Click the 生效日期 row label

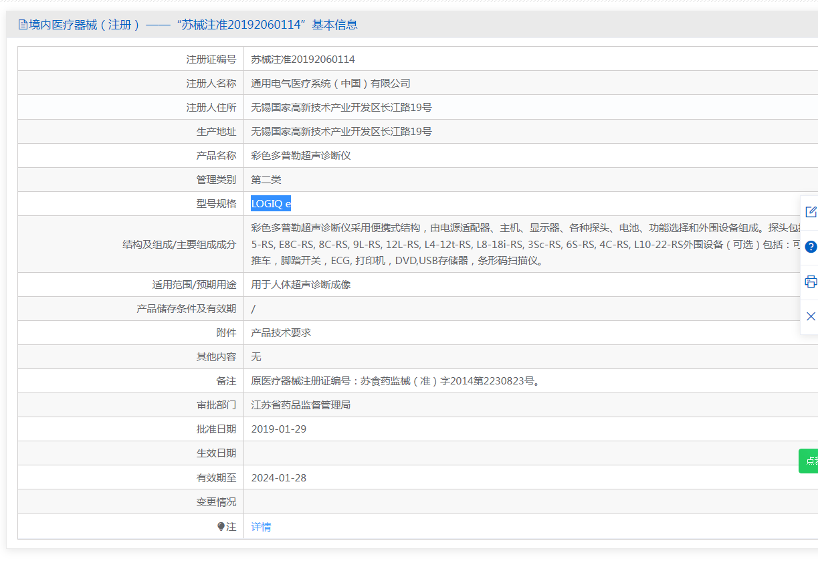[216, 453]
